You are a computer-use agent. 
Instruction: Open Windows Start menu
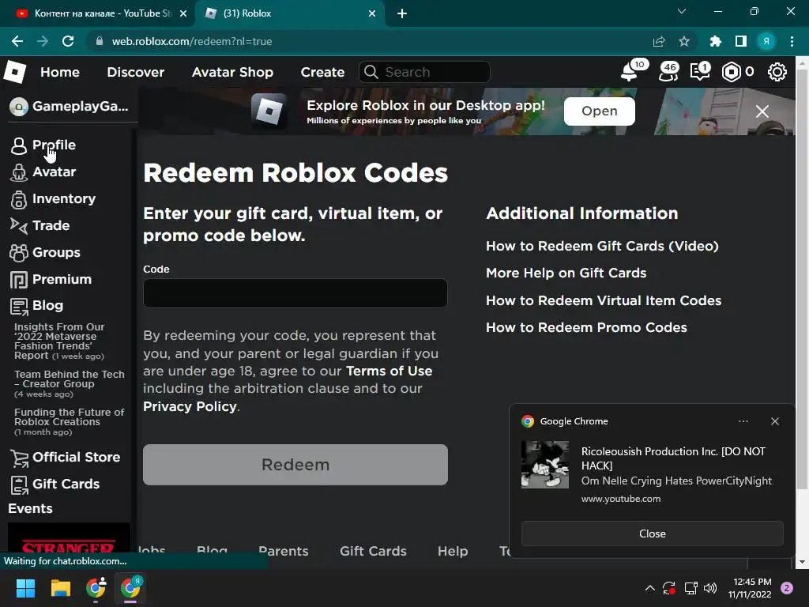(25, 588)
